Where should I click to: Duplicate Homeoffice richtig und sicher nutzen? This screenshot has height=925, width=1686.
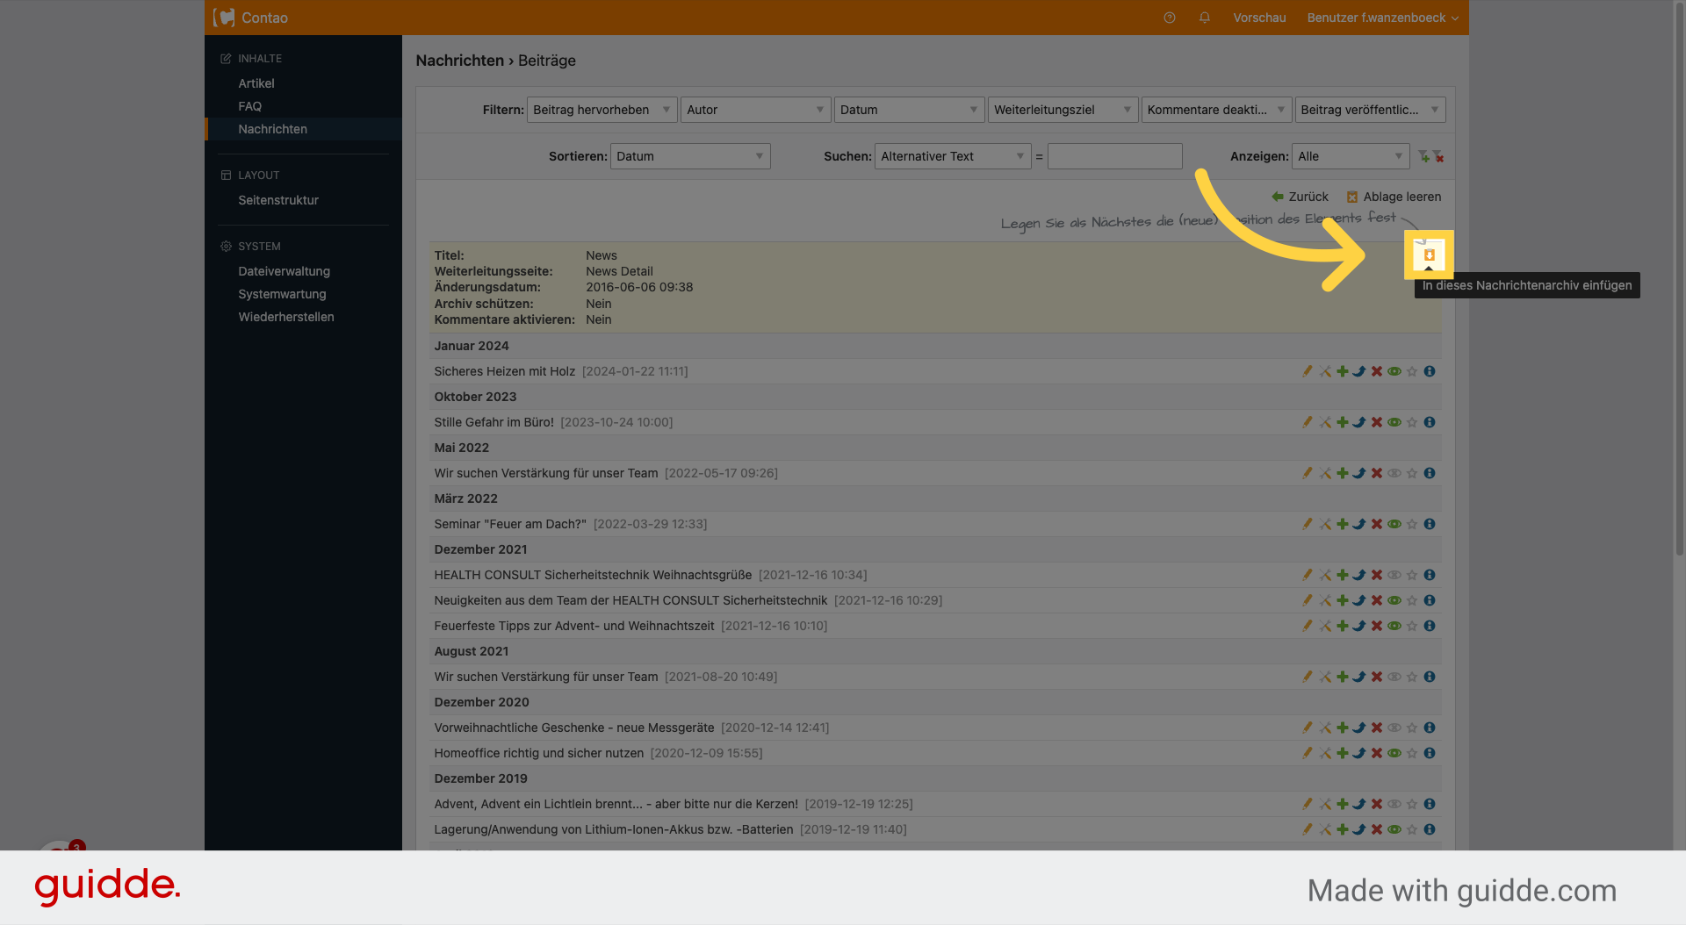click(x=1342, y=753)
